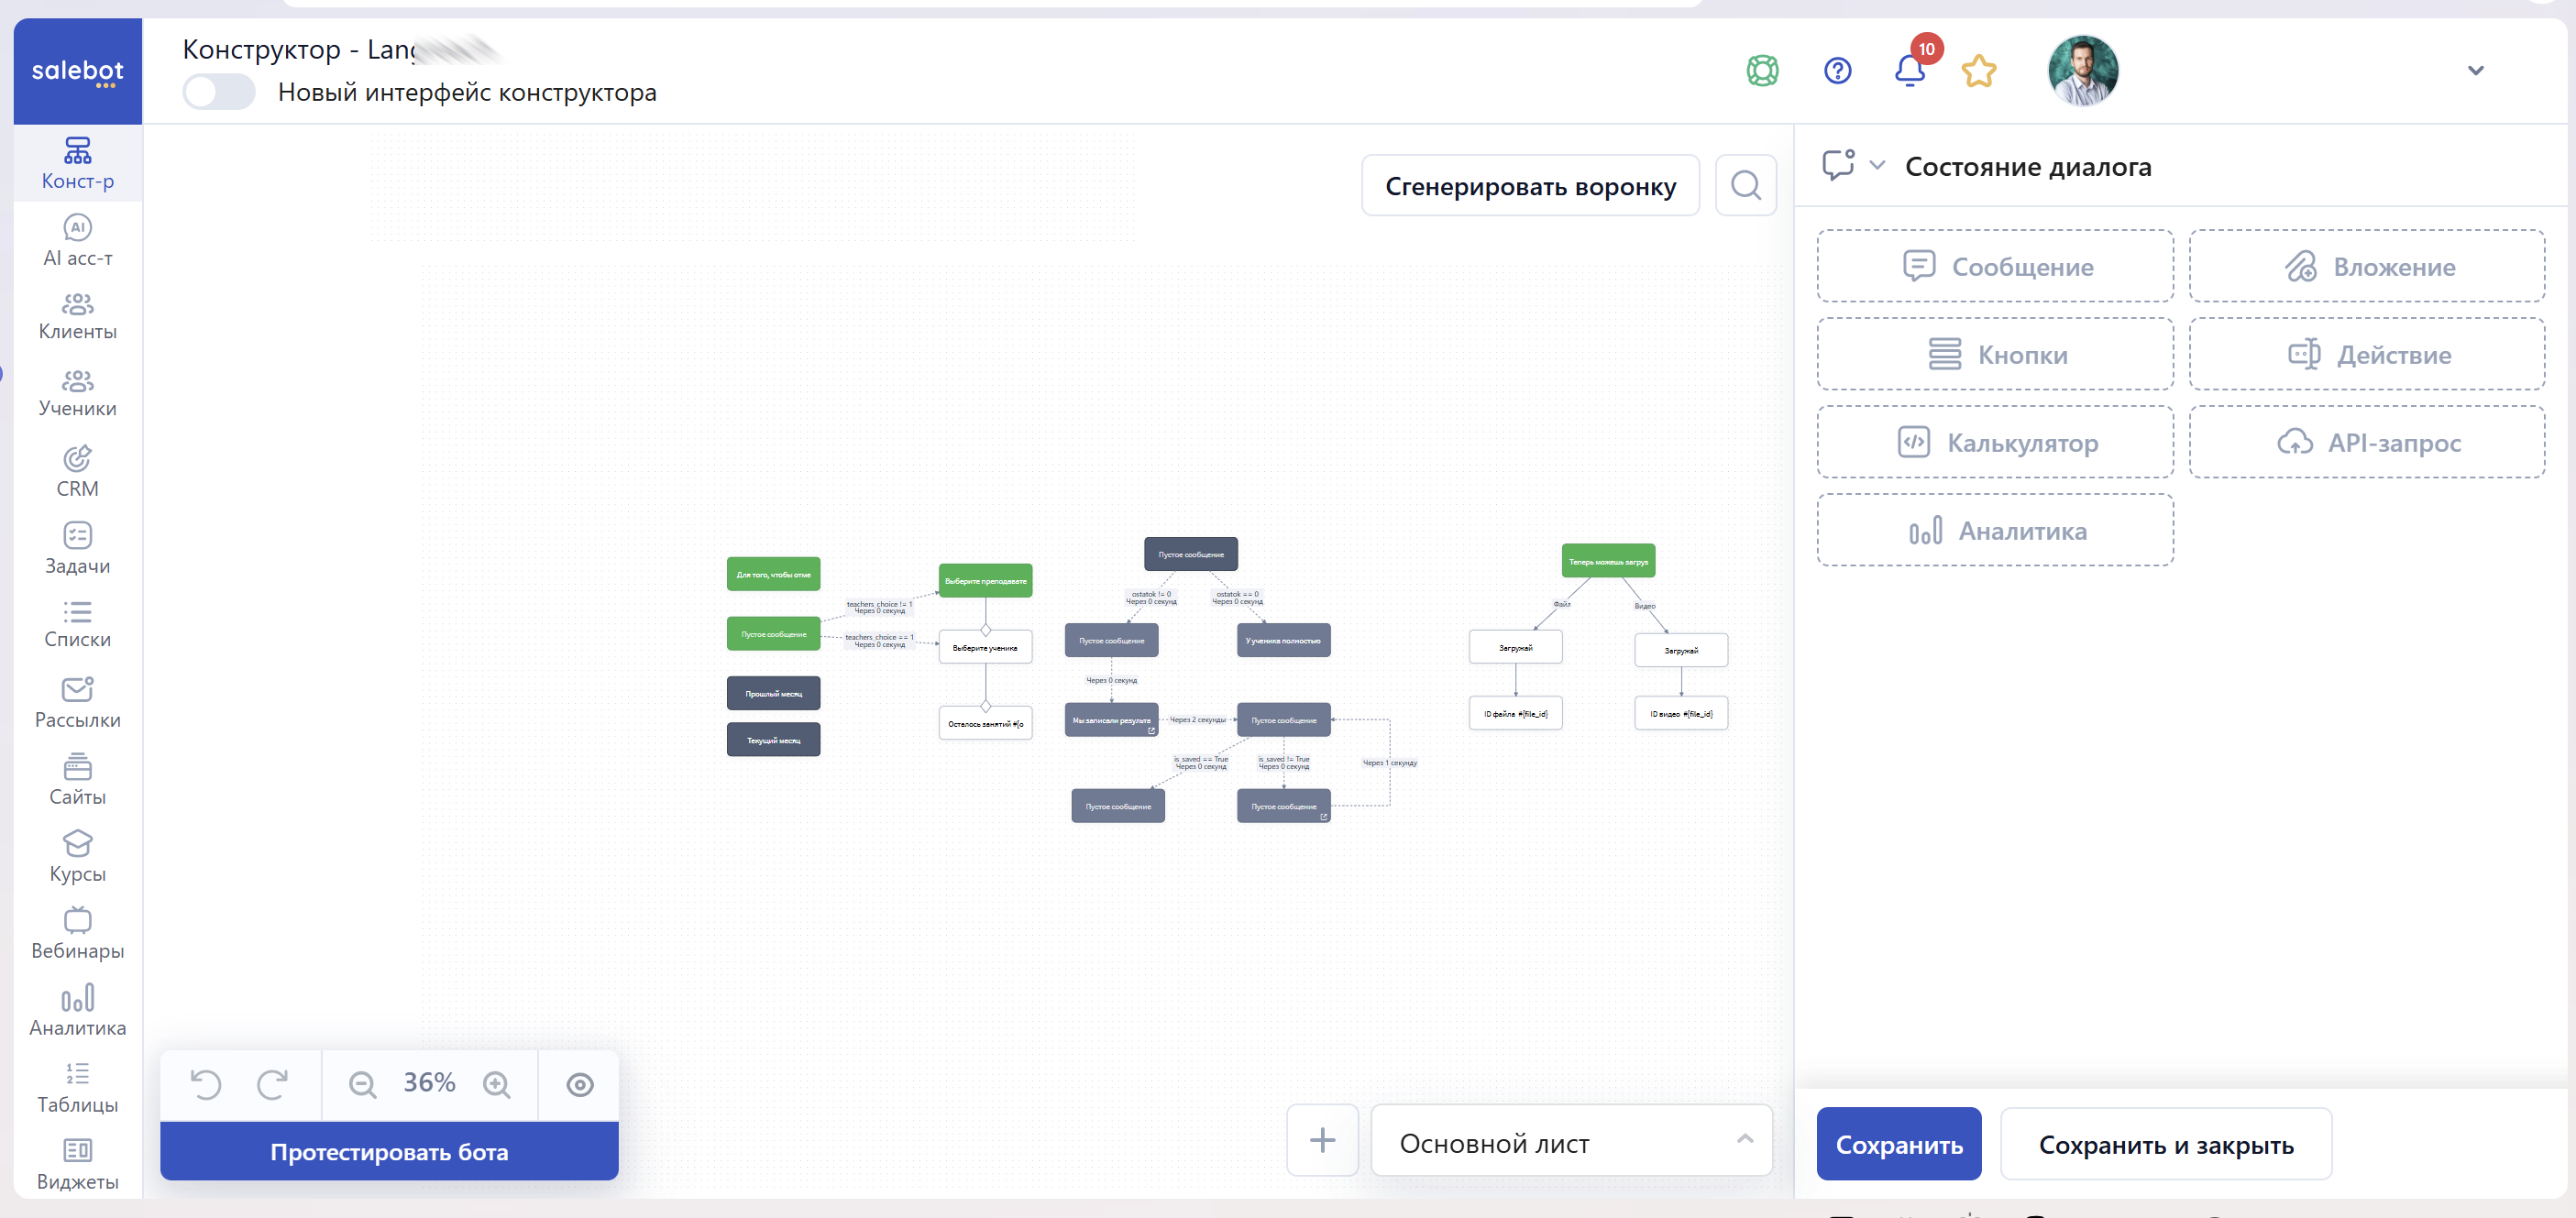This screenshot has width=2576, height=1218.
Task: Open the dialog state type dropdown arrow
Action: click(x=1877, y=165)
